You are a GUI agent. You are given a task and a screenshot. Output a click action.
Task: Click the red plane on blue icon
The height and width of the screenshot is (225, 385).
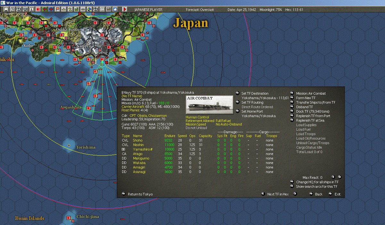(51, 9)
